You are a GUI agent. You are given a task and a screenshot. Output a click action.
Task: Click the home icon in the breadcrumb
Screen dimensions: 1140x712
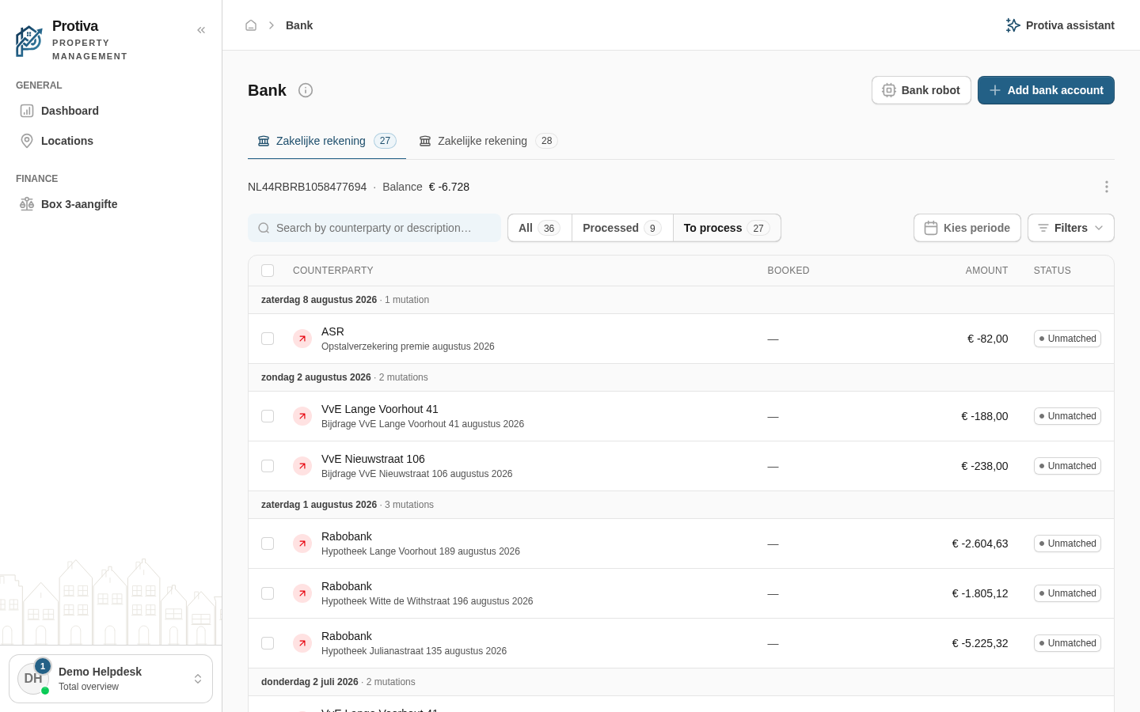(x=251, y=25)
